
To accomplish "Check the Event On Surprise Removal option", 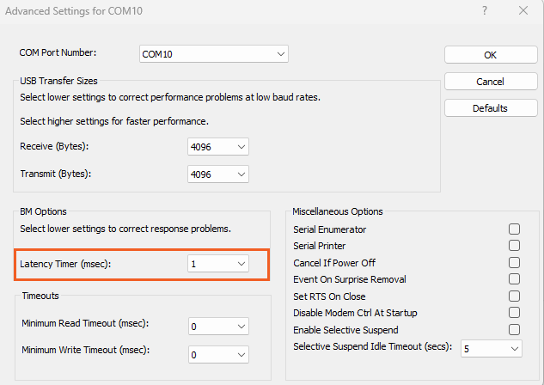I will coord(514,278).
